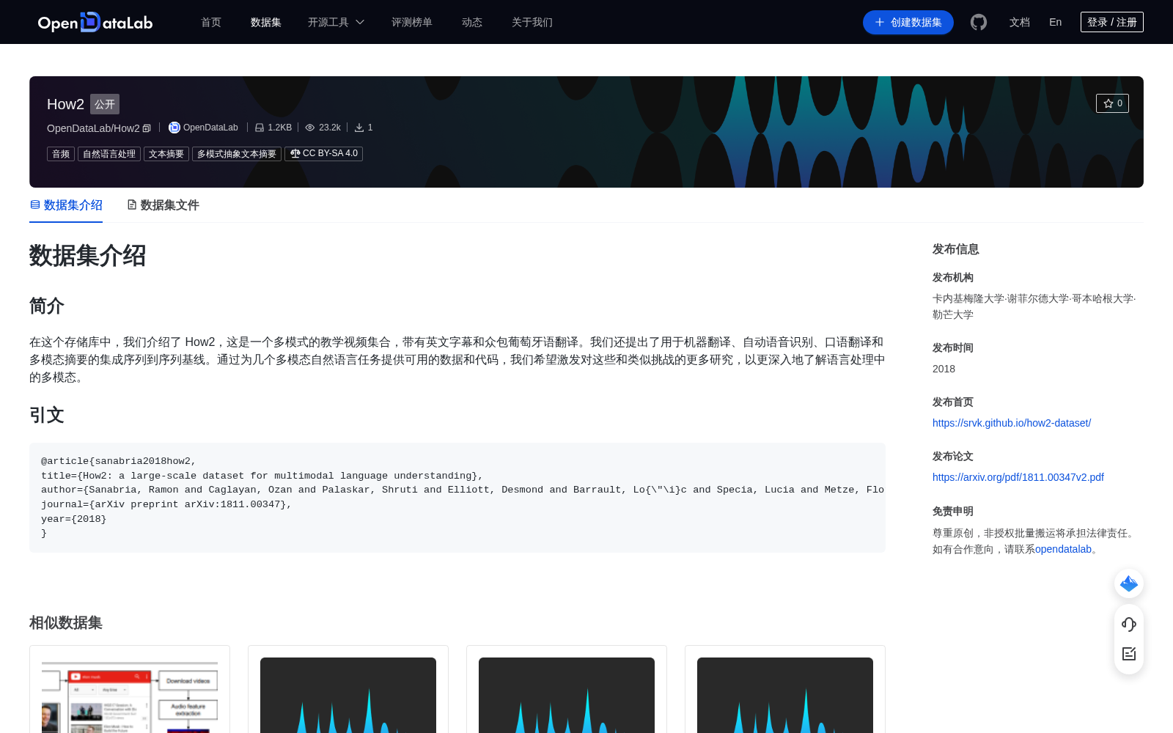
Task: Open the 数据集 navigation item
Action: (266, 22)
